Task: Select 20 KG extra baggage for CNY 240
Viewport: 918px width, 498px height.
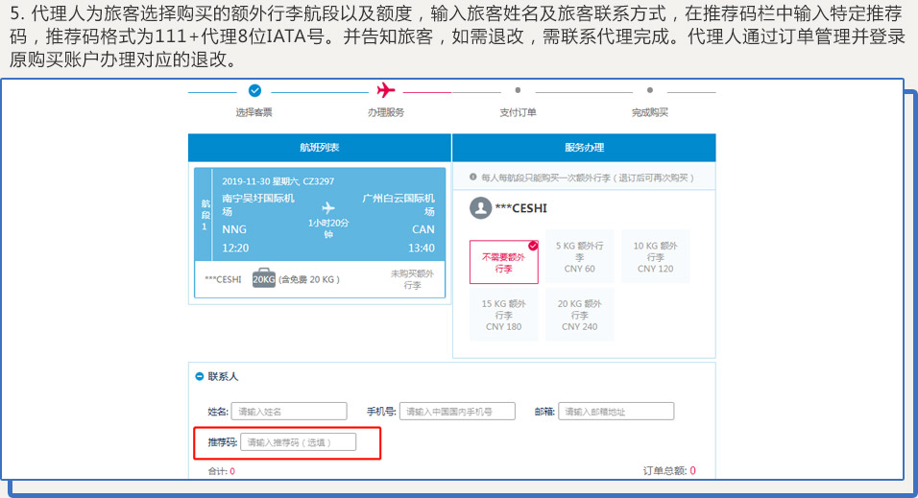Action: coord(580,315)
